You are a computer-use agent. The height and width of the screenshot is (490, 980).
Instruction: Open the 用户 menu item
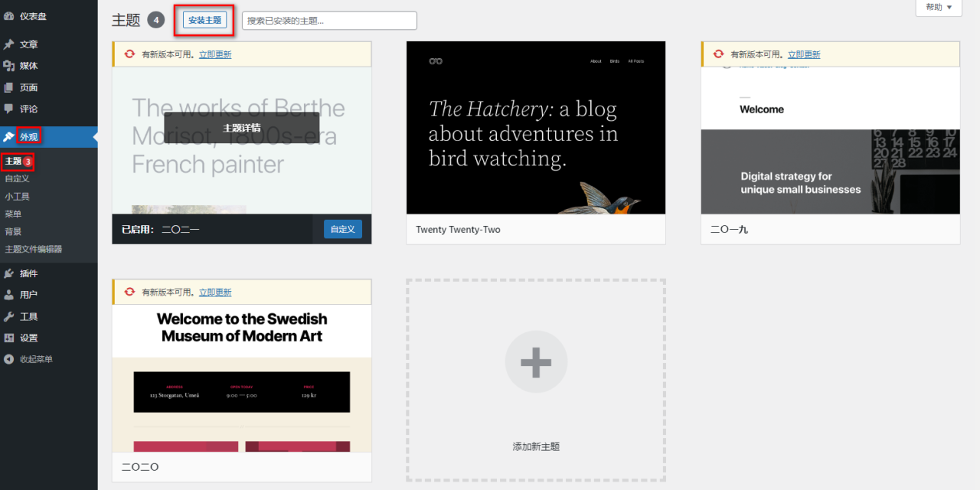click(x=29, y=295)
